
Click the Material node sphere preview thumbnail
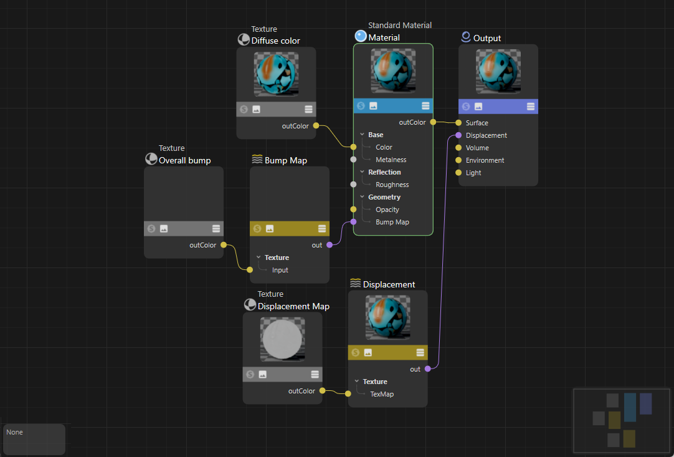point(392,71)
